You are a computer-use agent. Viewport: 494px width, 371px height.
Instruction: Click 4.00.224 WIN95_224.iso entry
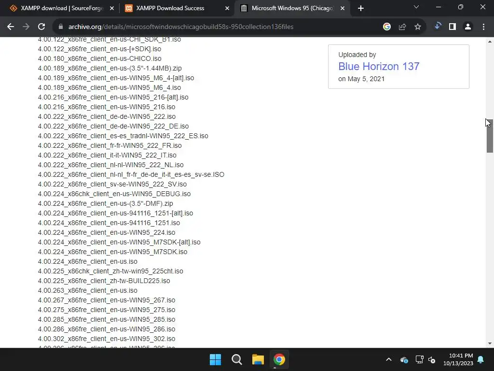tap(107, 232)
